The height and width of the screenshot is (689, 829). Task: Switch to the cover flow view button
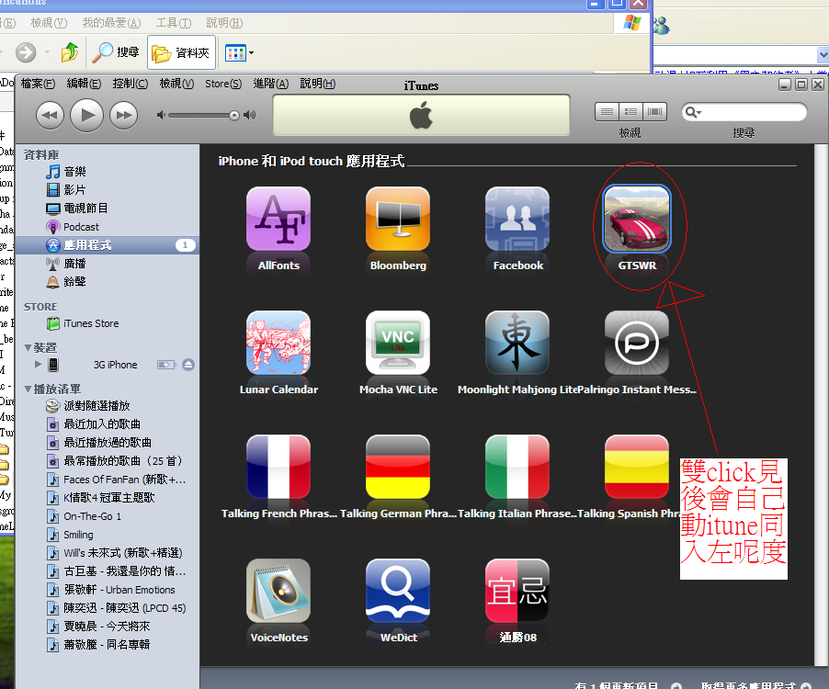(654, 112)
